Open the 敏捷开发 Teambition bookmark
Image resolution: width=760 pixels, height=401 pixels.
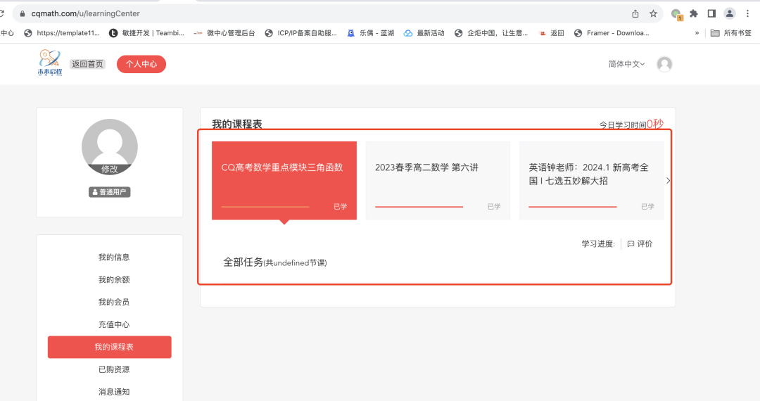pyautogui.click(x=146, y=33)
